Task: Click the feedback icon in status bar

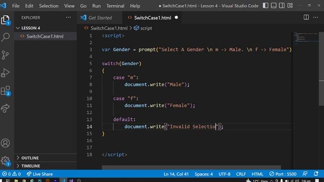Action: click(305, 174)
